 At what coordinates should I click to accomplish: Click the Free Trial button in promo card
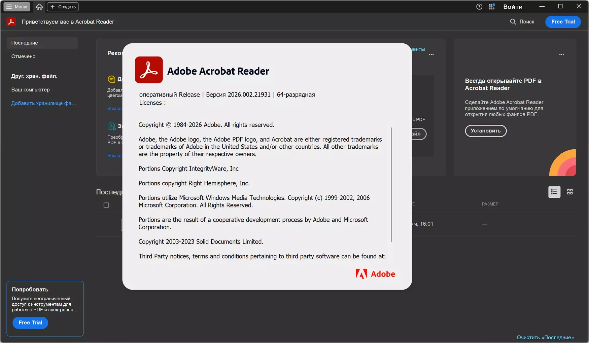coord(30,323)
